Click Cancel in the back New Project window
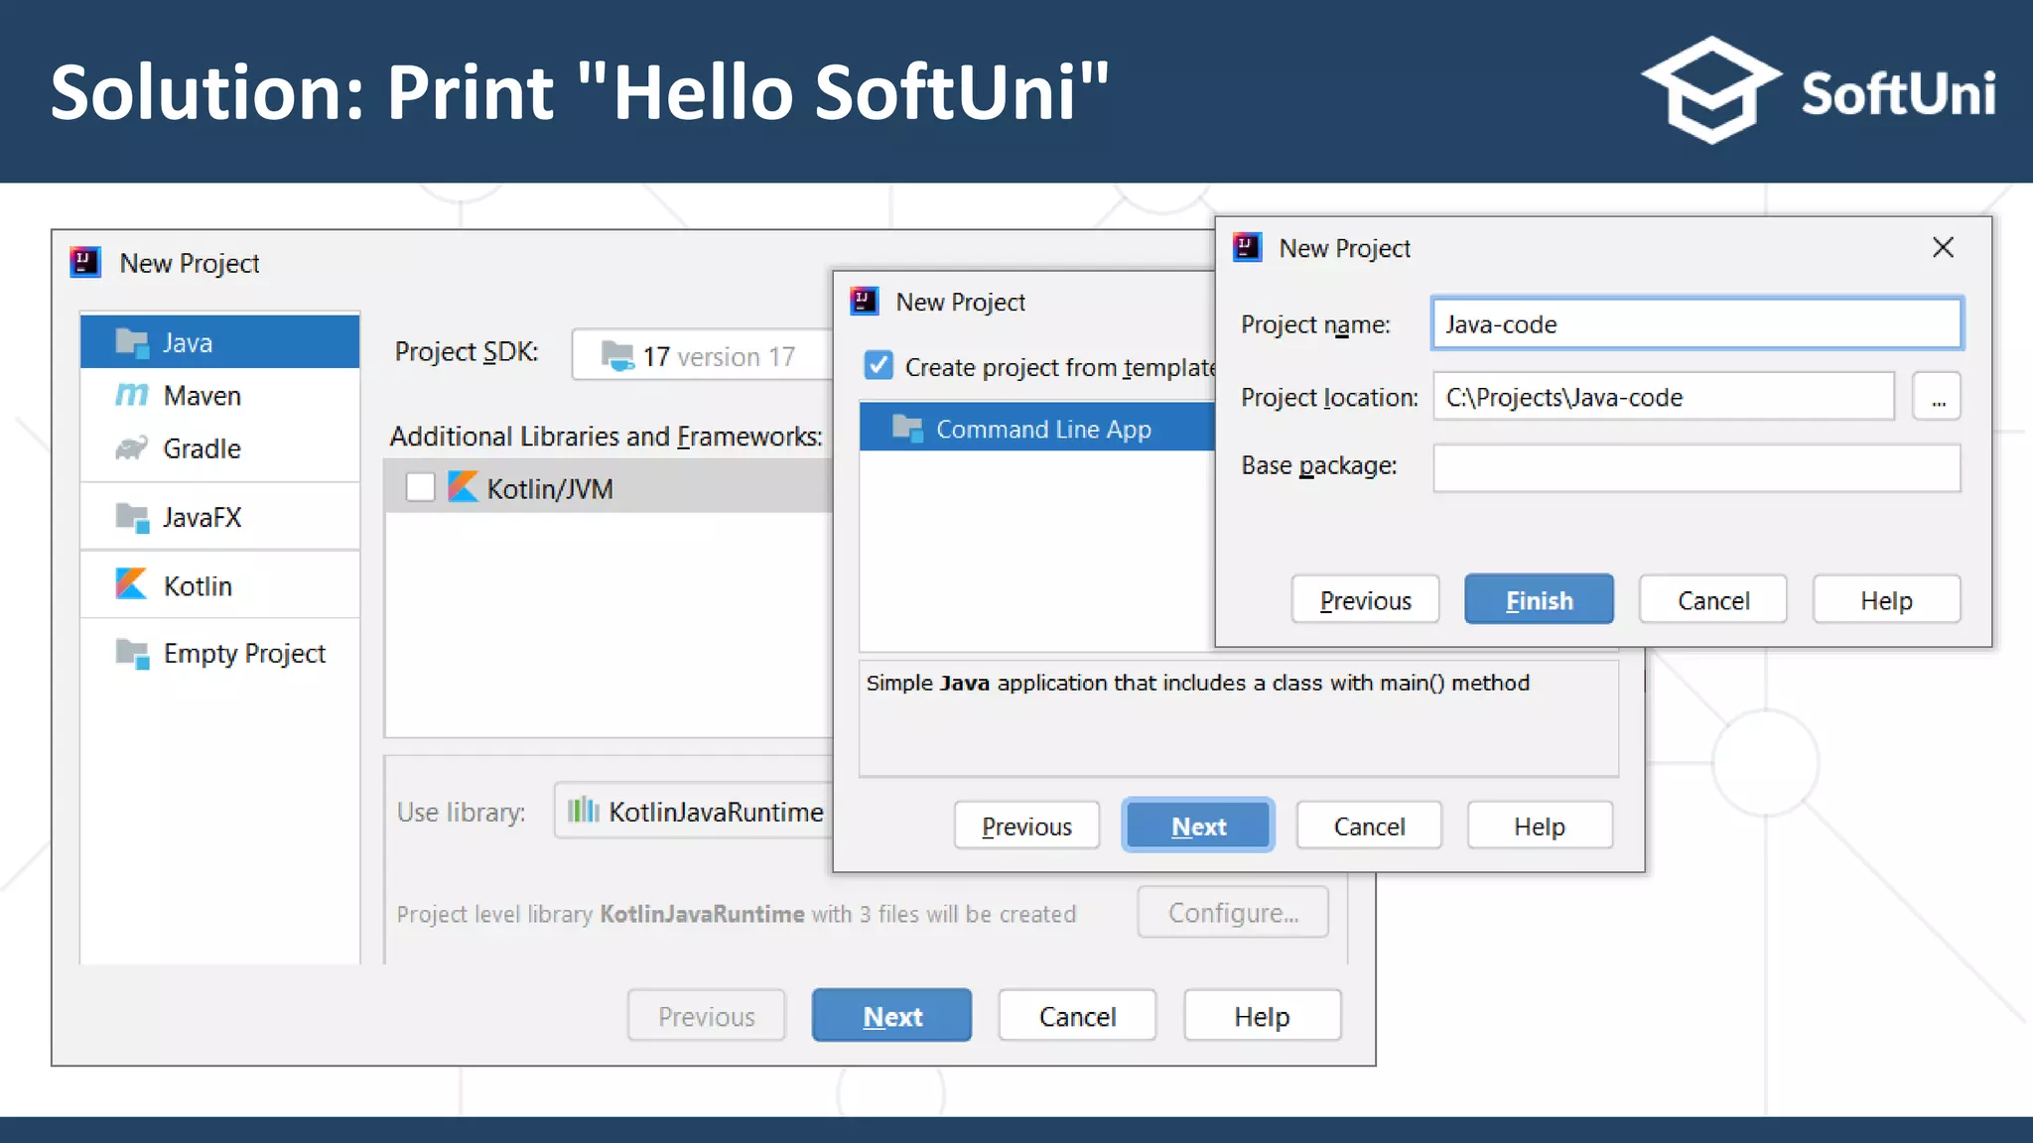The image size is (2033, 1143). (x=1077, y=1015)
